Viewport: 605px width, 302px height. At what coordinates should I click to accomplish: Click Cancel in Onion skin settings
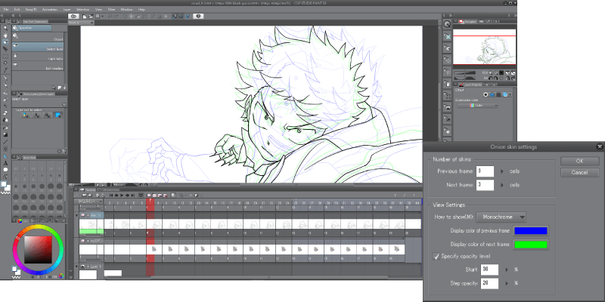[579, 172]
